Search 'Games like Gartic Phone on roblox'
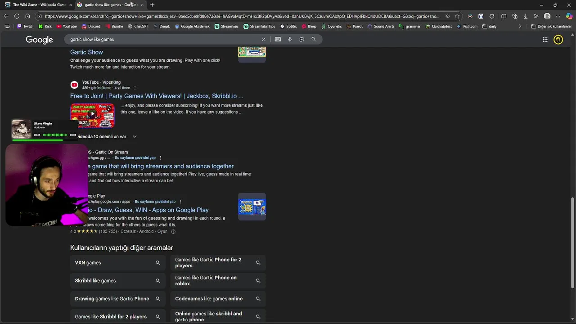The height and width of the screenshot is (324, 576). tap(218, 281)
